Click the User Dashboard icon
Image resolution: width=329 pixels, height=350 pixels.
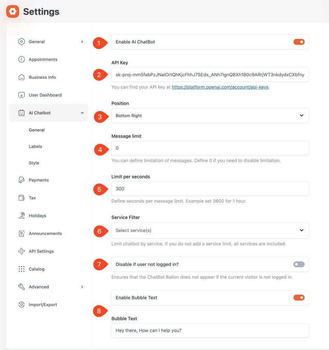click(x=22, y=95)
